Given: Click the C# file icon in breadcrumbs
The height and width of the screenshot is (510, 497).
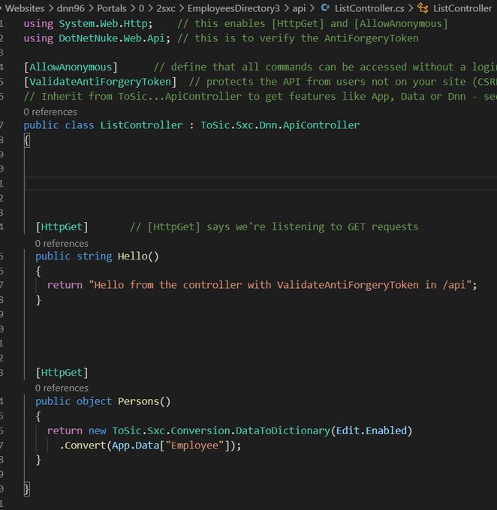Looking at the screenshot, I should point(325,7).
